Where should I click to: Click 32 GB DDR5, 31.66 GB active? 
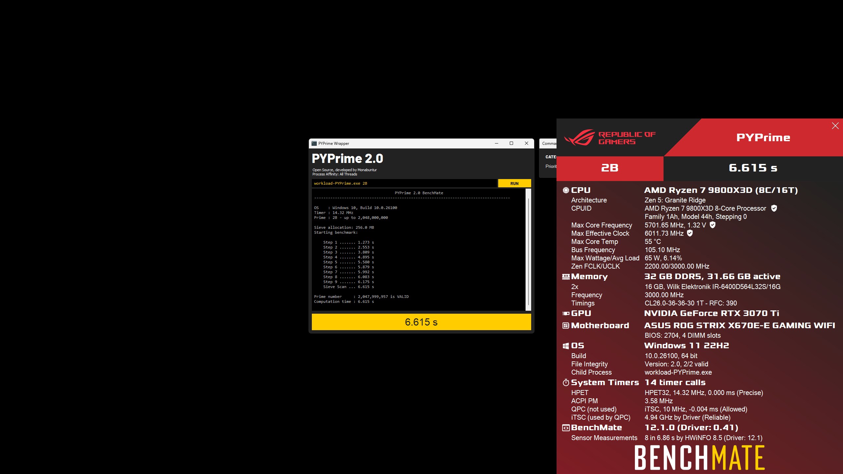coord(712,276)
